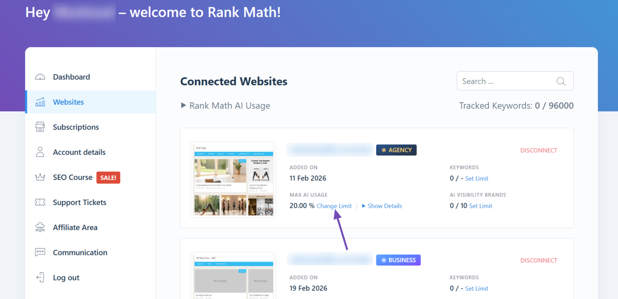Click the blurred BUSINESS website URL
618x299 pixels.
(x=330, y=259)
